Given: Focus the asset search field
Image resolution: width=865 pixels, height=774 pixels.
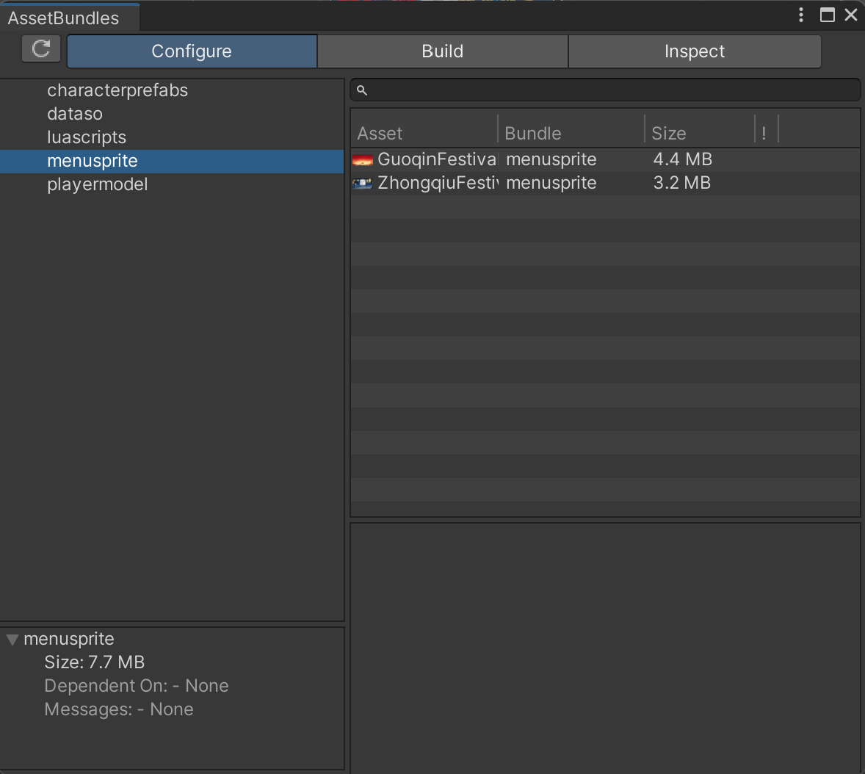Looking at the screenshot, I should (x=605, y=90).
